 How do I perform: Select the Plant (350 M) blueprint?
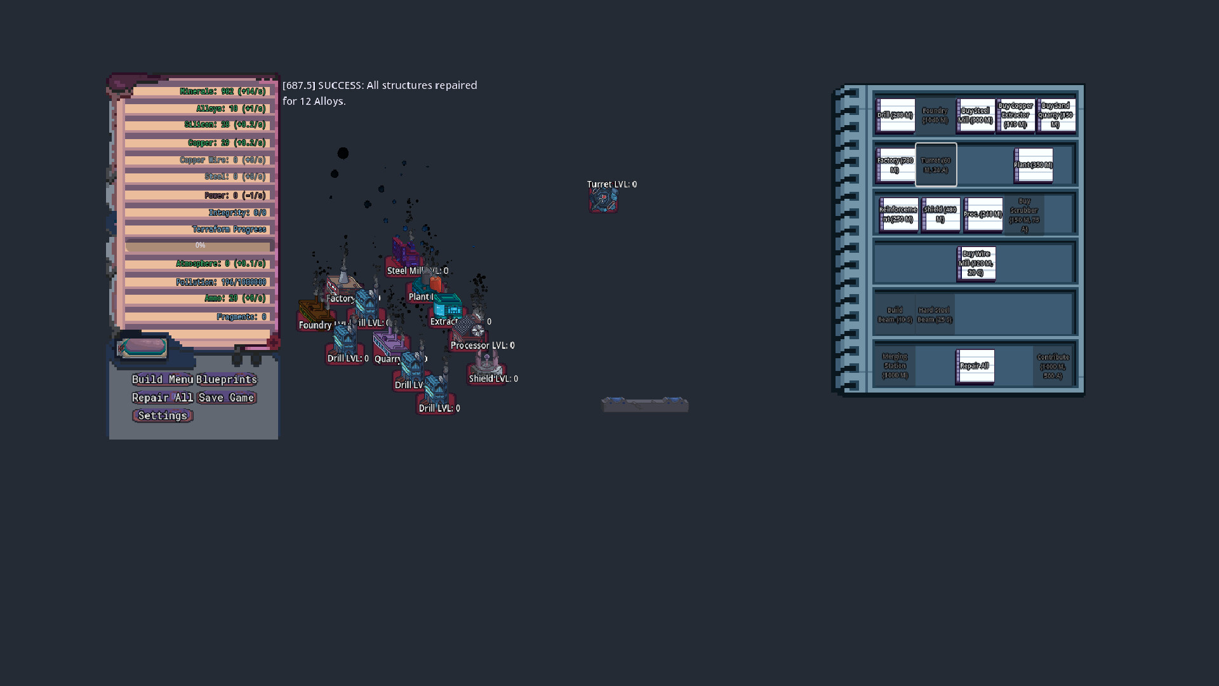tap(1034, 165)
